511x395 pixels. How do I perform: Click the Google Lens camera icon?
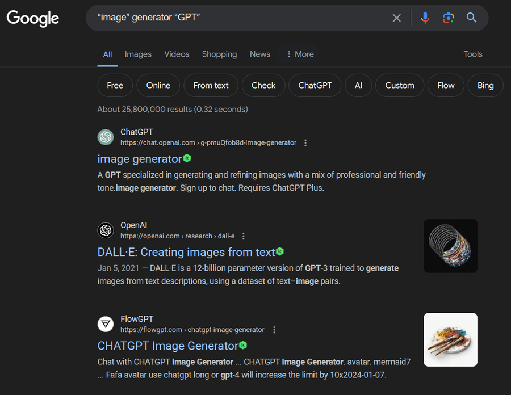(448, 18)
